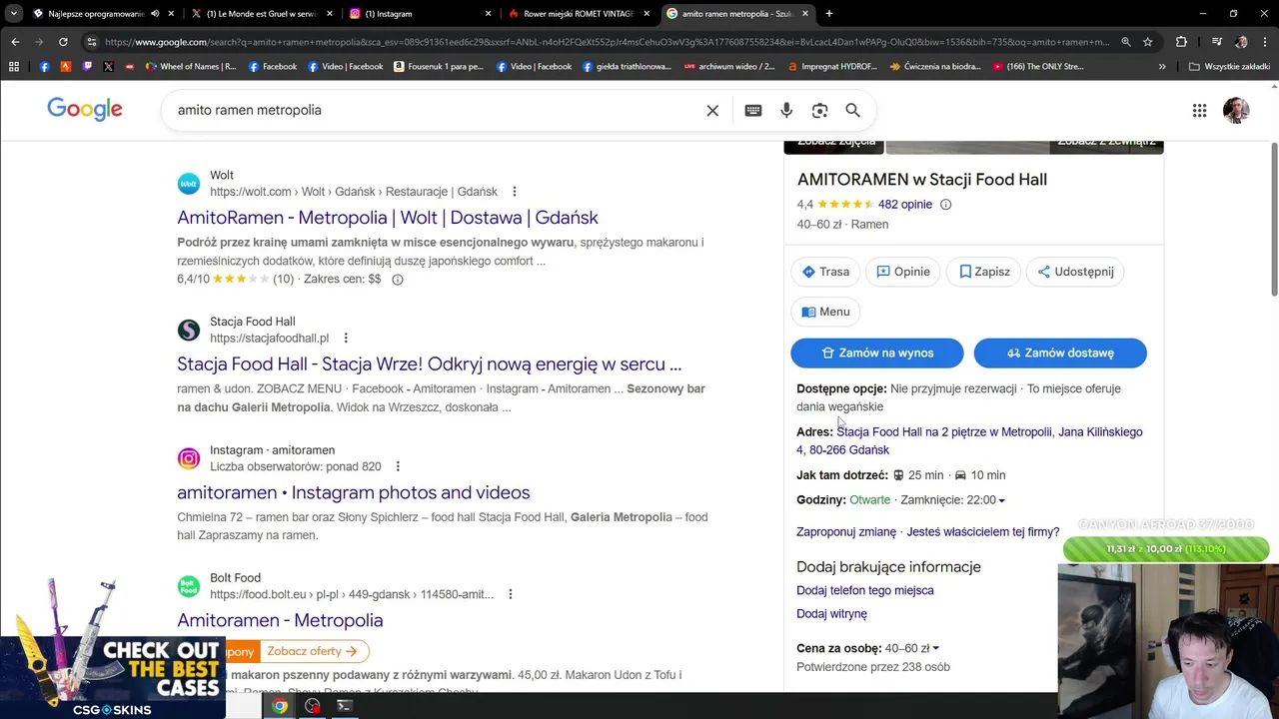Image resolution: width=1279 pixels, height=719 pixels.
Task: Switch to the Le Monde est Gruel tab
Action: (263, 14)
